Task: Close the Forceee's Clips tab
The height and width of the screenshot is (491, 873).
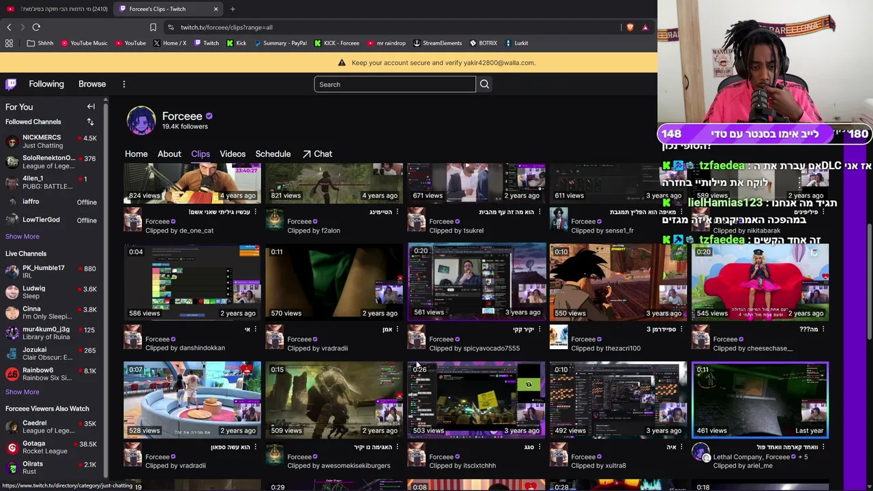Action: (x=216, y=9)
